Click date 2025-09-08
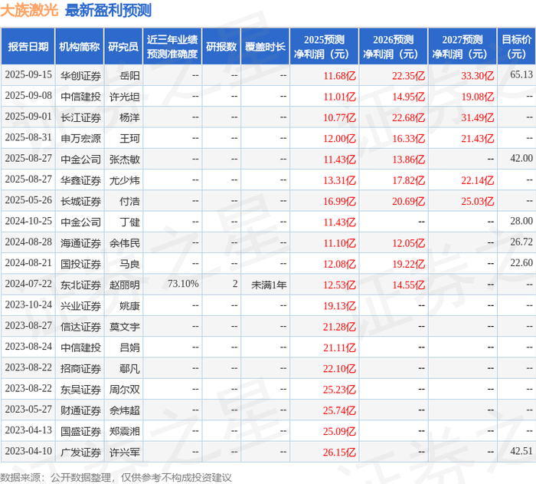 [28, 96]
